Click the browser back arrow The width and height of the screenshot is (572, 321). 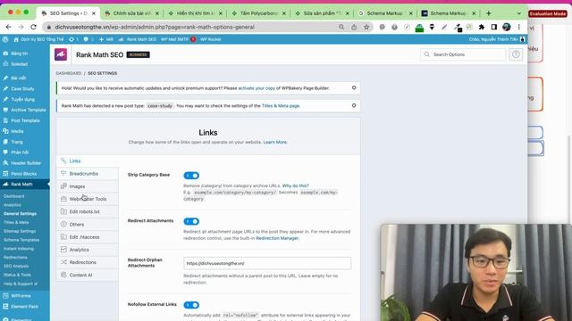pyautogui.click(x=8, y=27)
